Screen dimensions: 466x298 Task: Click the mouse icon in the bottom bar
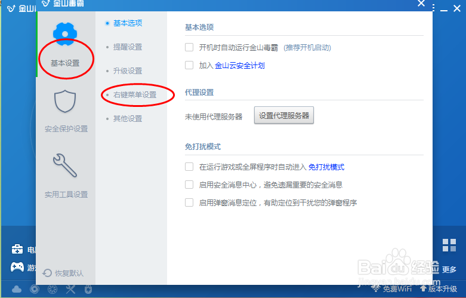(88, 289)
